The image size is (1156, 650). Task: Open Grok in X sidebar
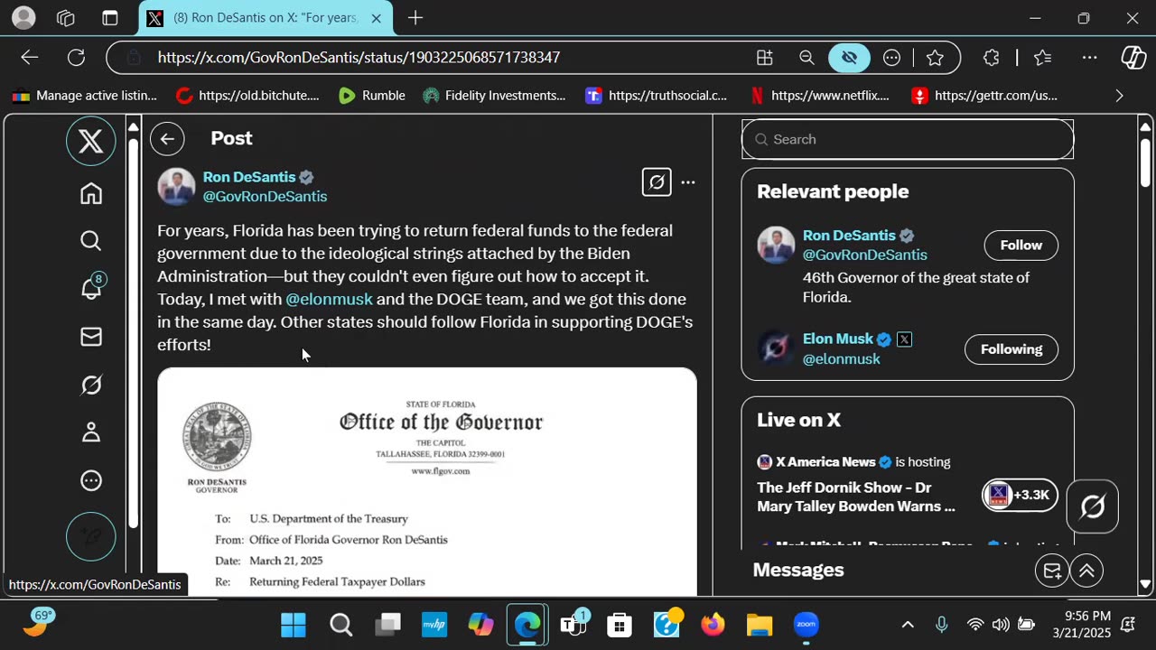[90, 385]
